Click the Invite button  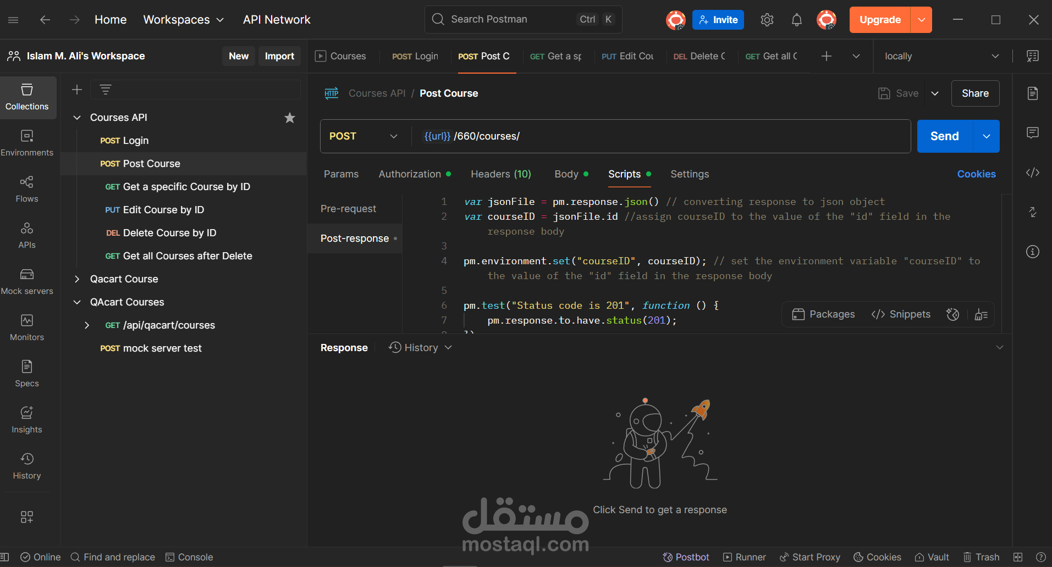pyautogui.click(x=718, y=20)
